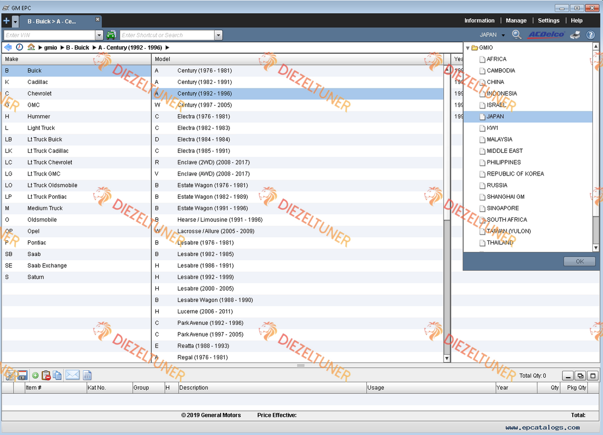Select gmio in the breadcrumb

(50, 48)
